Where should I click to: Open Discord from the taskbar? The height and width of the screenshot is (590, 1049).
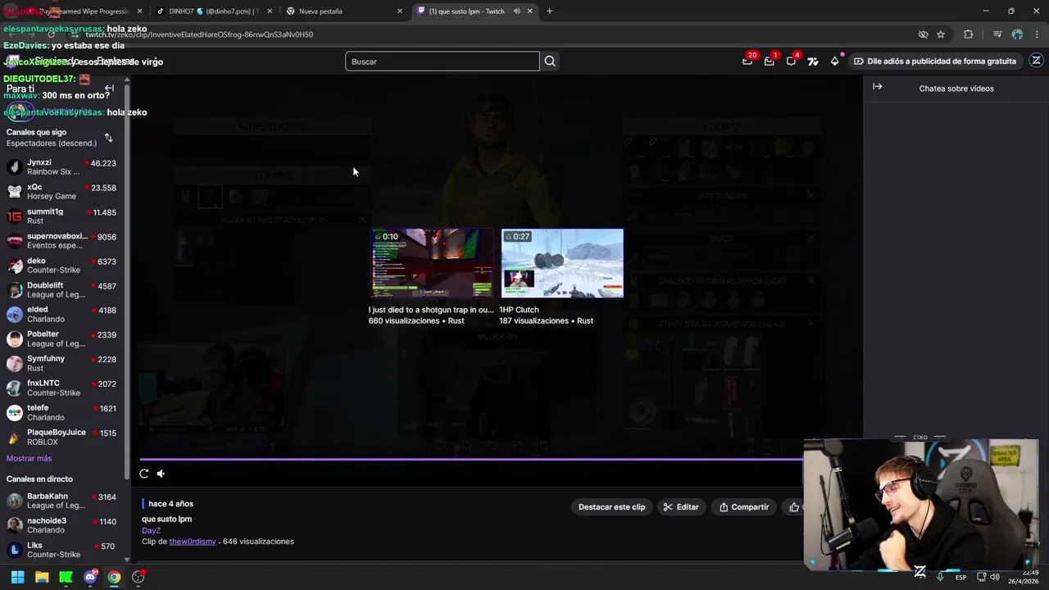point(90,577)
